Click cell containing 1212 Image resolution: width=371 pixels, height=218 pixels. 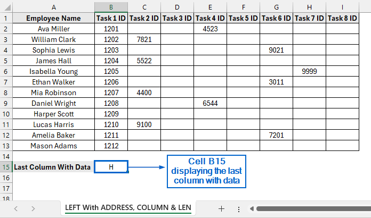(111, 146)
